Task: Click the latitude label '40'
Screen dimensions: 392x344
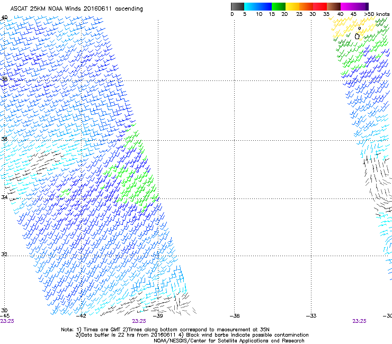Action: pos(4,17)
